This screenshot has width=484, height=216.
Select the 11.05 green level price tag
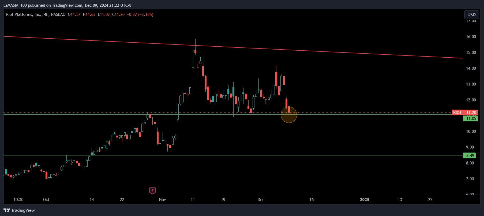pyautogui.click(x=471, y=118)
